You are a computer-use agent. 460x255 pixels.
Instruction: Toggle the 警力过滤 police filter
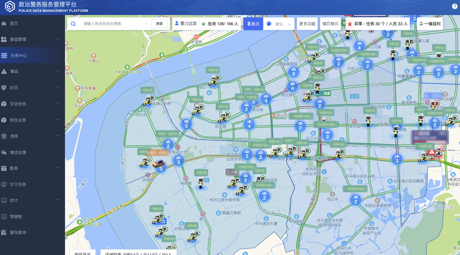click(x=186, y=24)
